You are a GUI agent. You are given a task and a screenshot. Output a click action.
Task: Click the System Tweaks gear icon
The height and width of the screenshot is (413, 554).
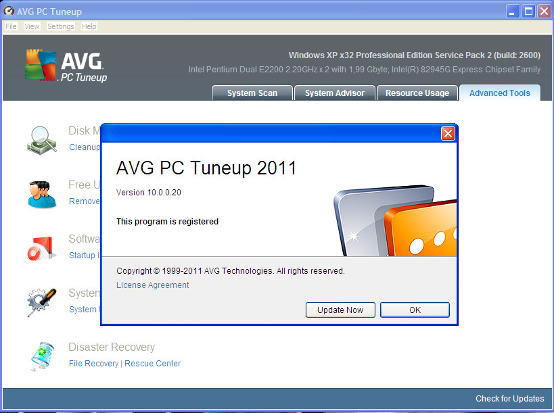tap(42, 302)
